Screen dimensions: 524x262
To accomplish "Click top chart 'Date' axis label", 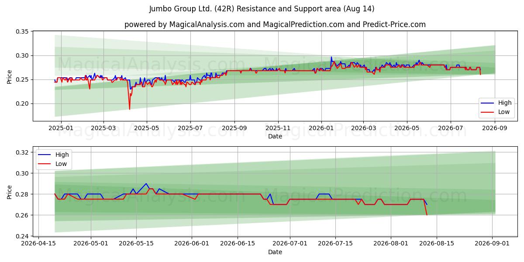I will coord(275,136).
